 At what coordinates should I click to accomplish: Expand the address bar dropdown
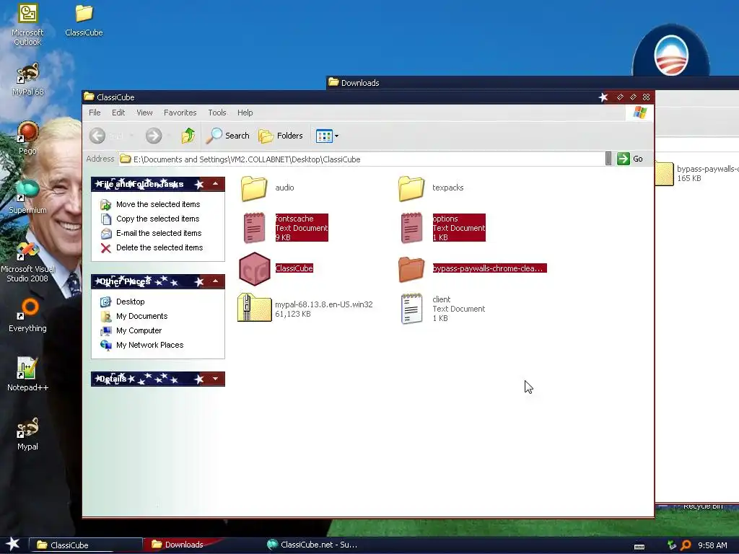(x=608, y=159)
